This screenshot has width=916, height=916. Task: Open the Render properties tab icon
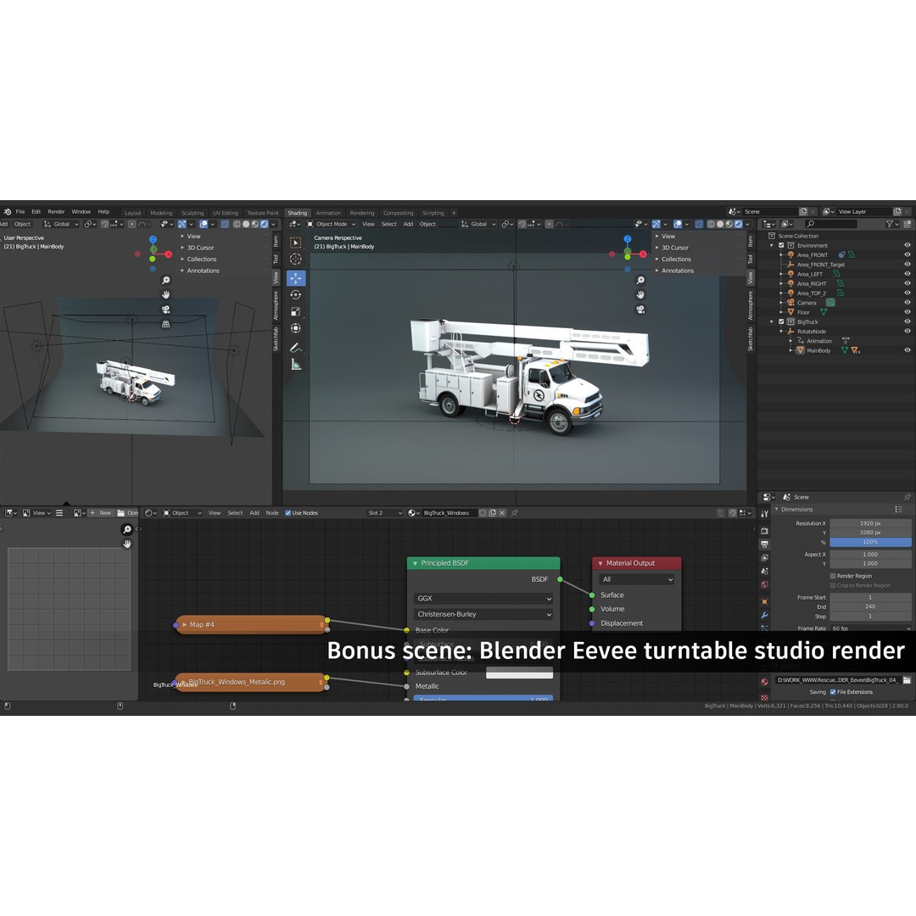click(x=765, y=530)
